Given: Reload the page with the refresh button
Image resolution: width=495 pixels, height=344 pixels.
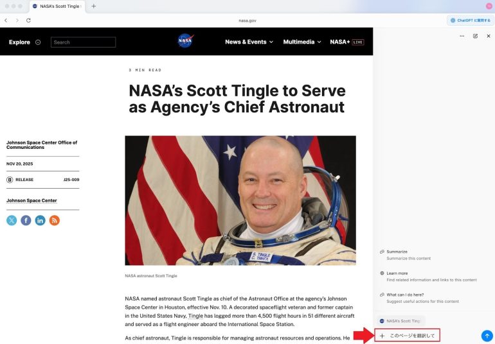Looking at the screenshot, I should click(28, 20).
